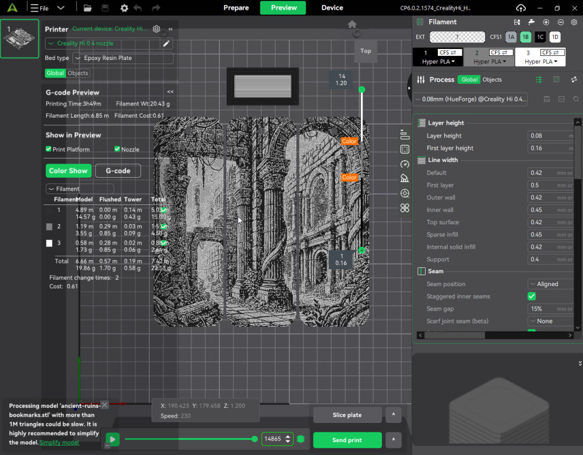Open filament 2 Hyper PLA dropdown

(x=490, y=62)
